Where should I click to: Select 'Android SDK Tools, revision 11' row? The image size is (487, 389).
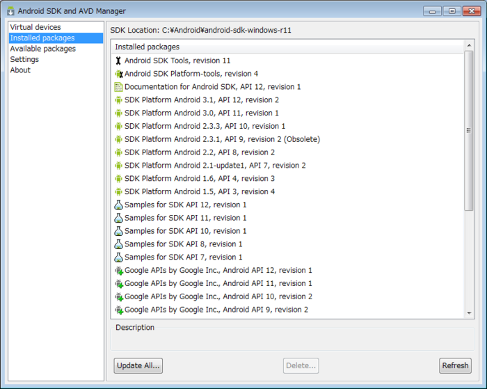pos(288,61)
